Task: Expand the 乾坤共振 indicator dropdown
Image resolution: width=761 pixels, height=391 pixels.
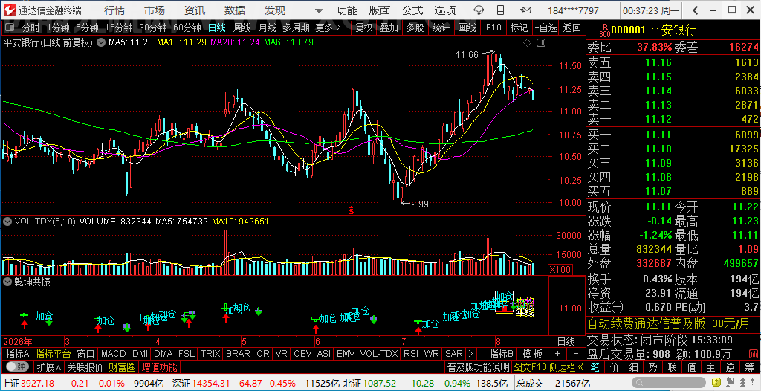Action: coord(7,282)
